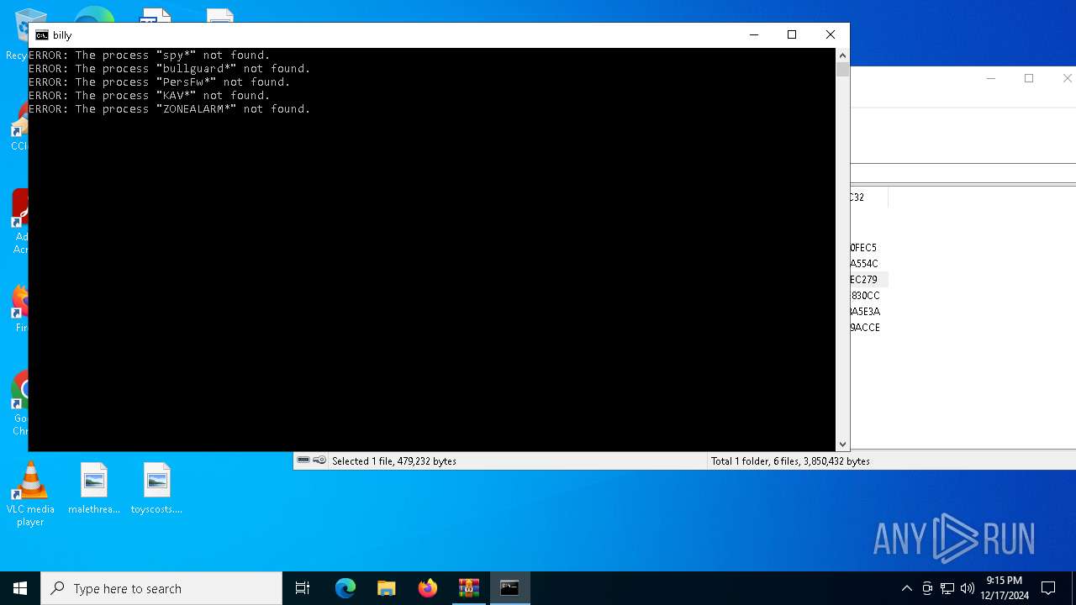The height and width of the screenshot is (605, 1076).
Task: Select the row ending in 0FEC5
Action: point(864,248)
